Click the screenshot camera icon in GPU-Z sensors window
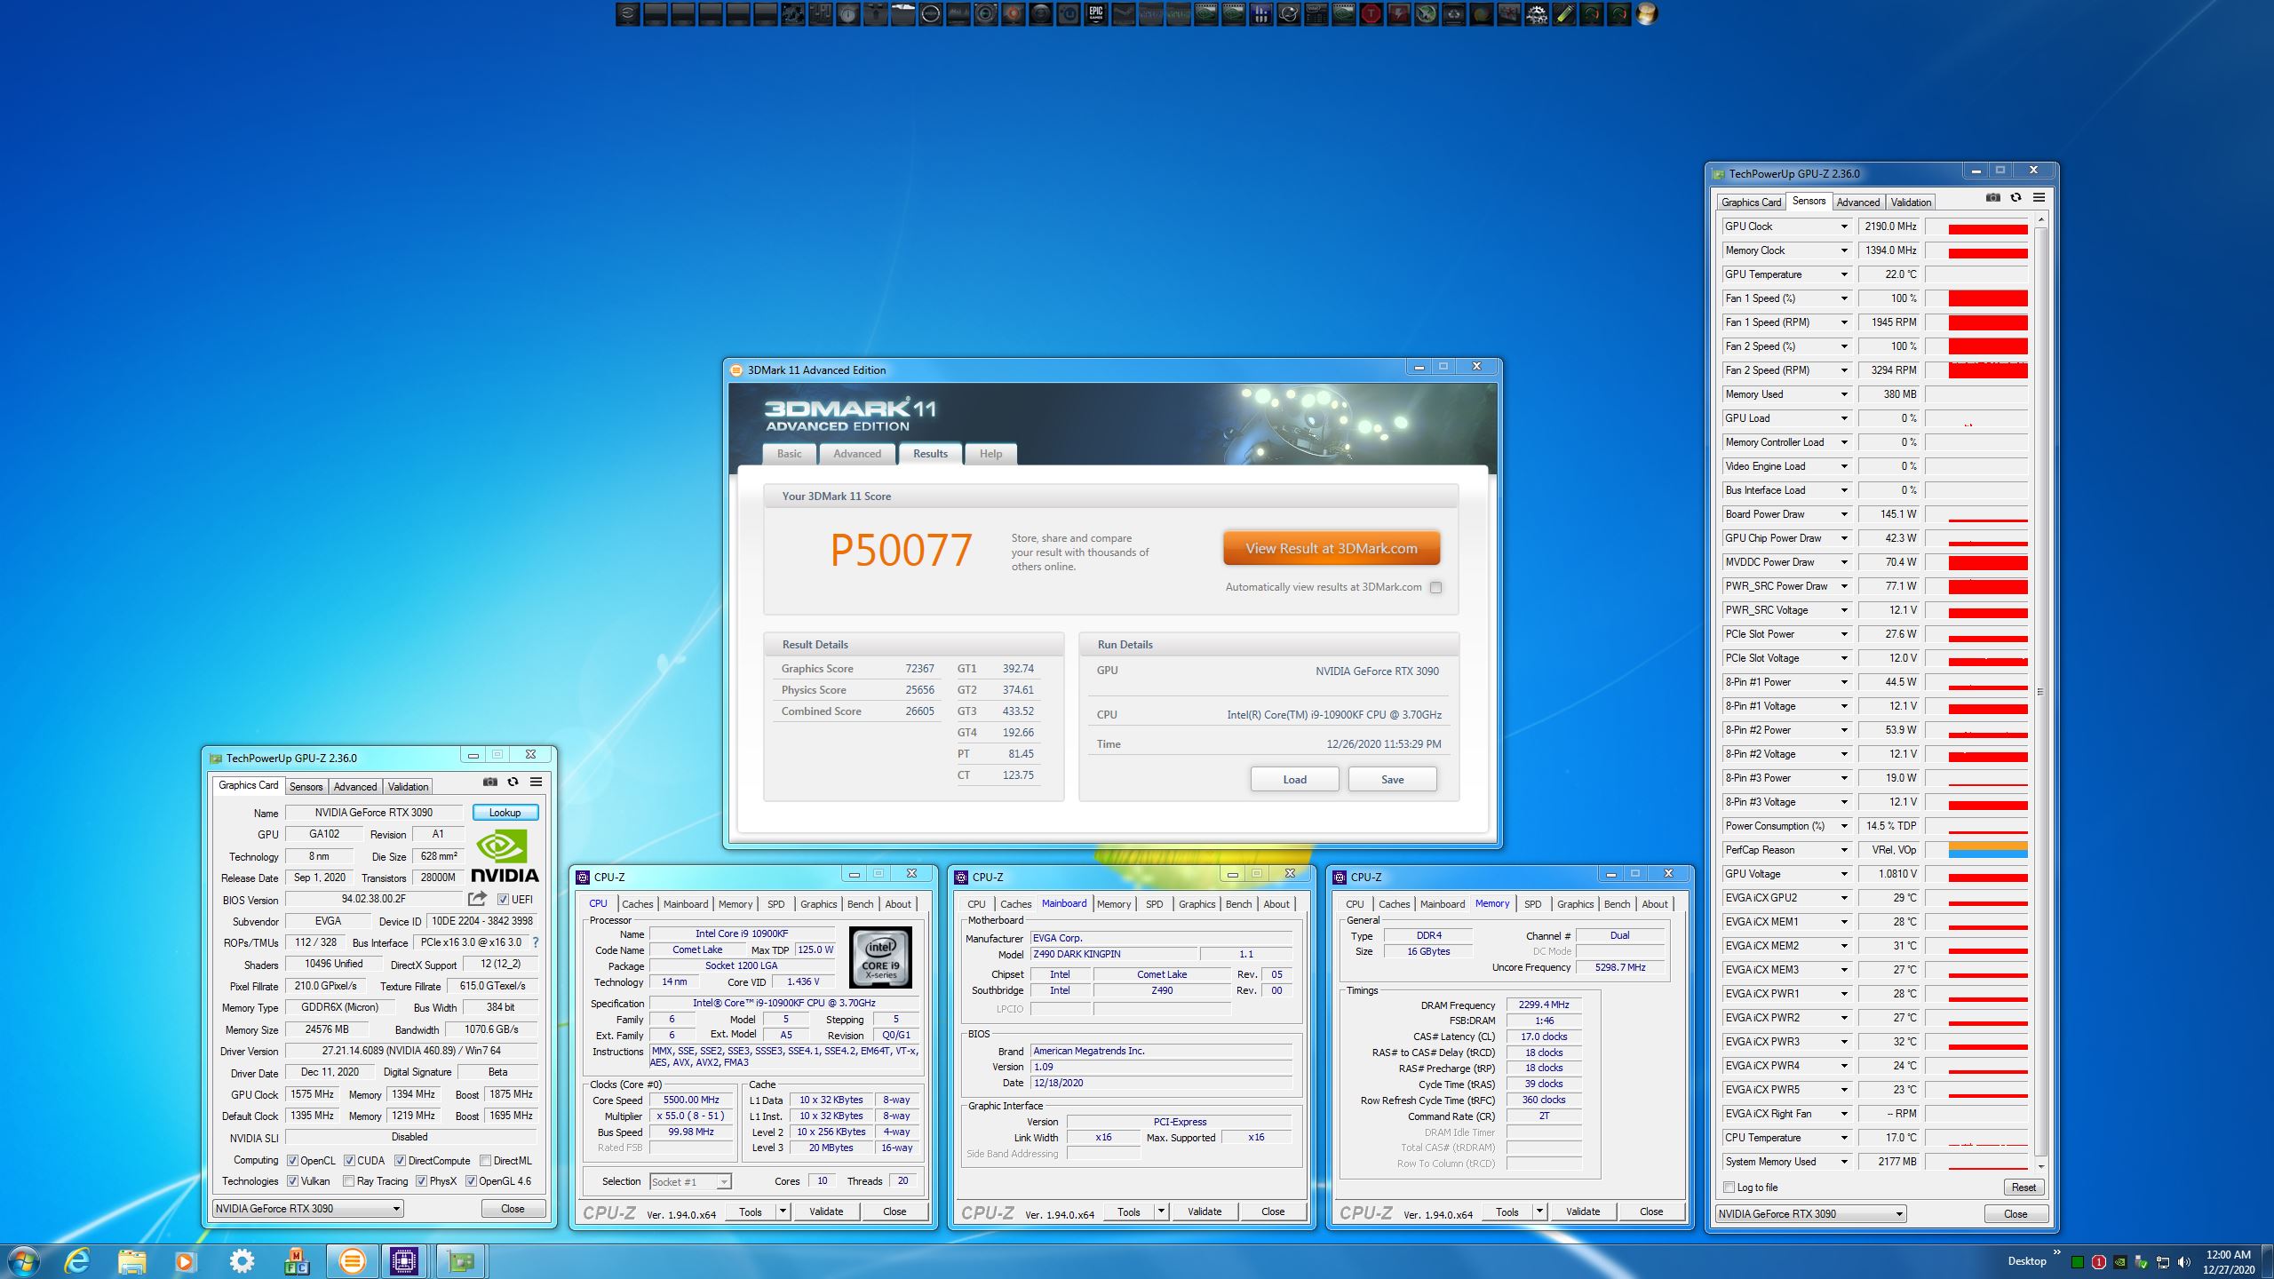The image size is (2274, 1279). pyautogui.click(x=1993, y=197)
